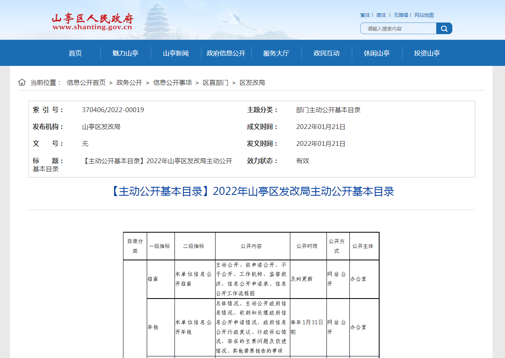
Task: Open the 魅力山亭 navigation item
Action: point(125,53)
